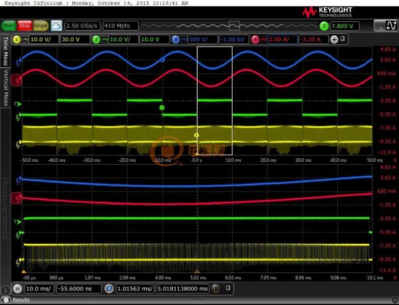Open the Results gear icon

coord(5,300)
